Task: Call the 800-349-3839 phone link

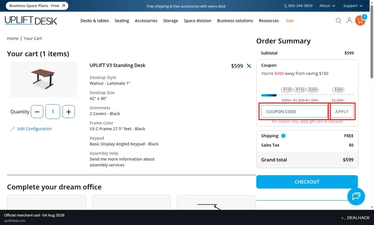Action: pos(298,6)
